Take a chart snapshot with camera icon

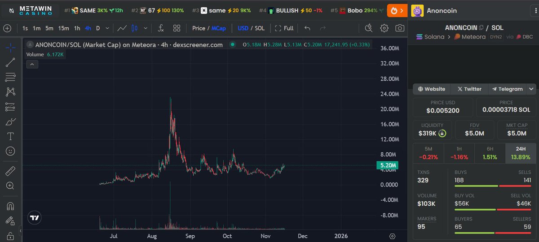tap(399, 28)
